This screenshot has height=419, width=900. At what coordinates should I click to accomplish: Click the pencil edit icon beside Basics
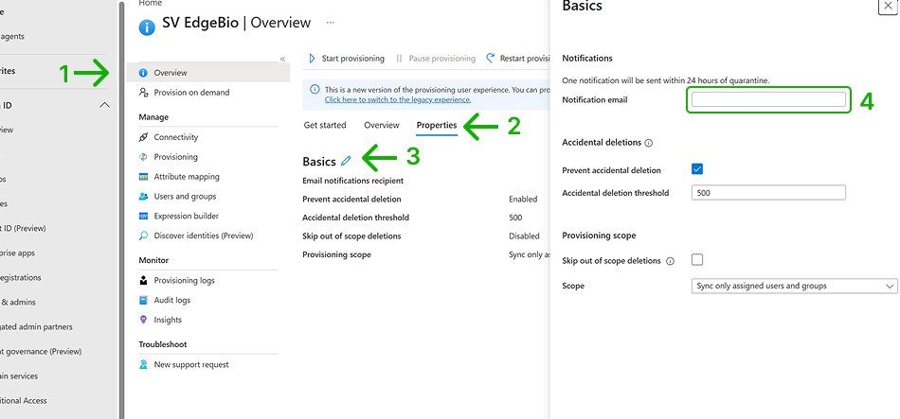(x=346, y=161)
